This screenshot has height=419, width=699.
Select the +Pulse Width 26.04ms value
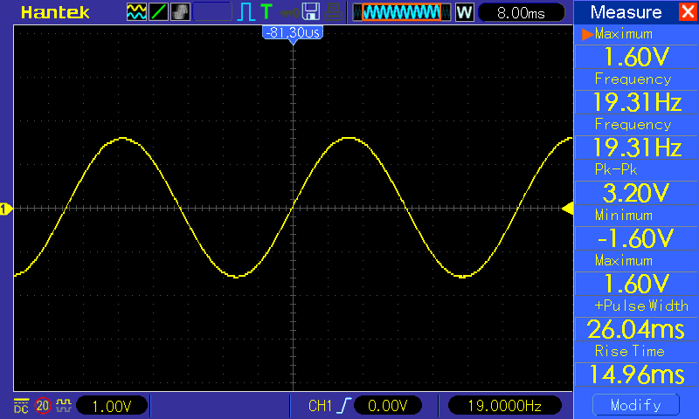(636, 329)
